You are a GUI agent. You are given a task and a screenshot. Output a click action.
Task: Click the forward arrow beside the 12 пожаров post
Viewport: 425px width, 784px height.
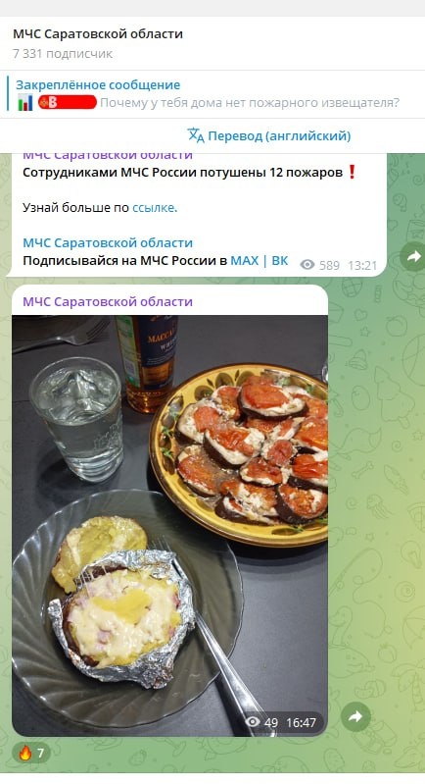click(x=413, y=256)
